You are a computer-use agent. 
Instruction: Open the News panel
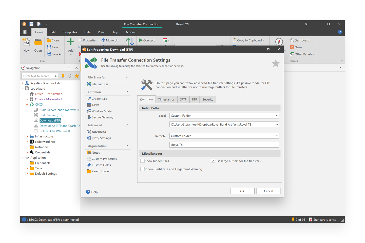296,47
